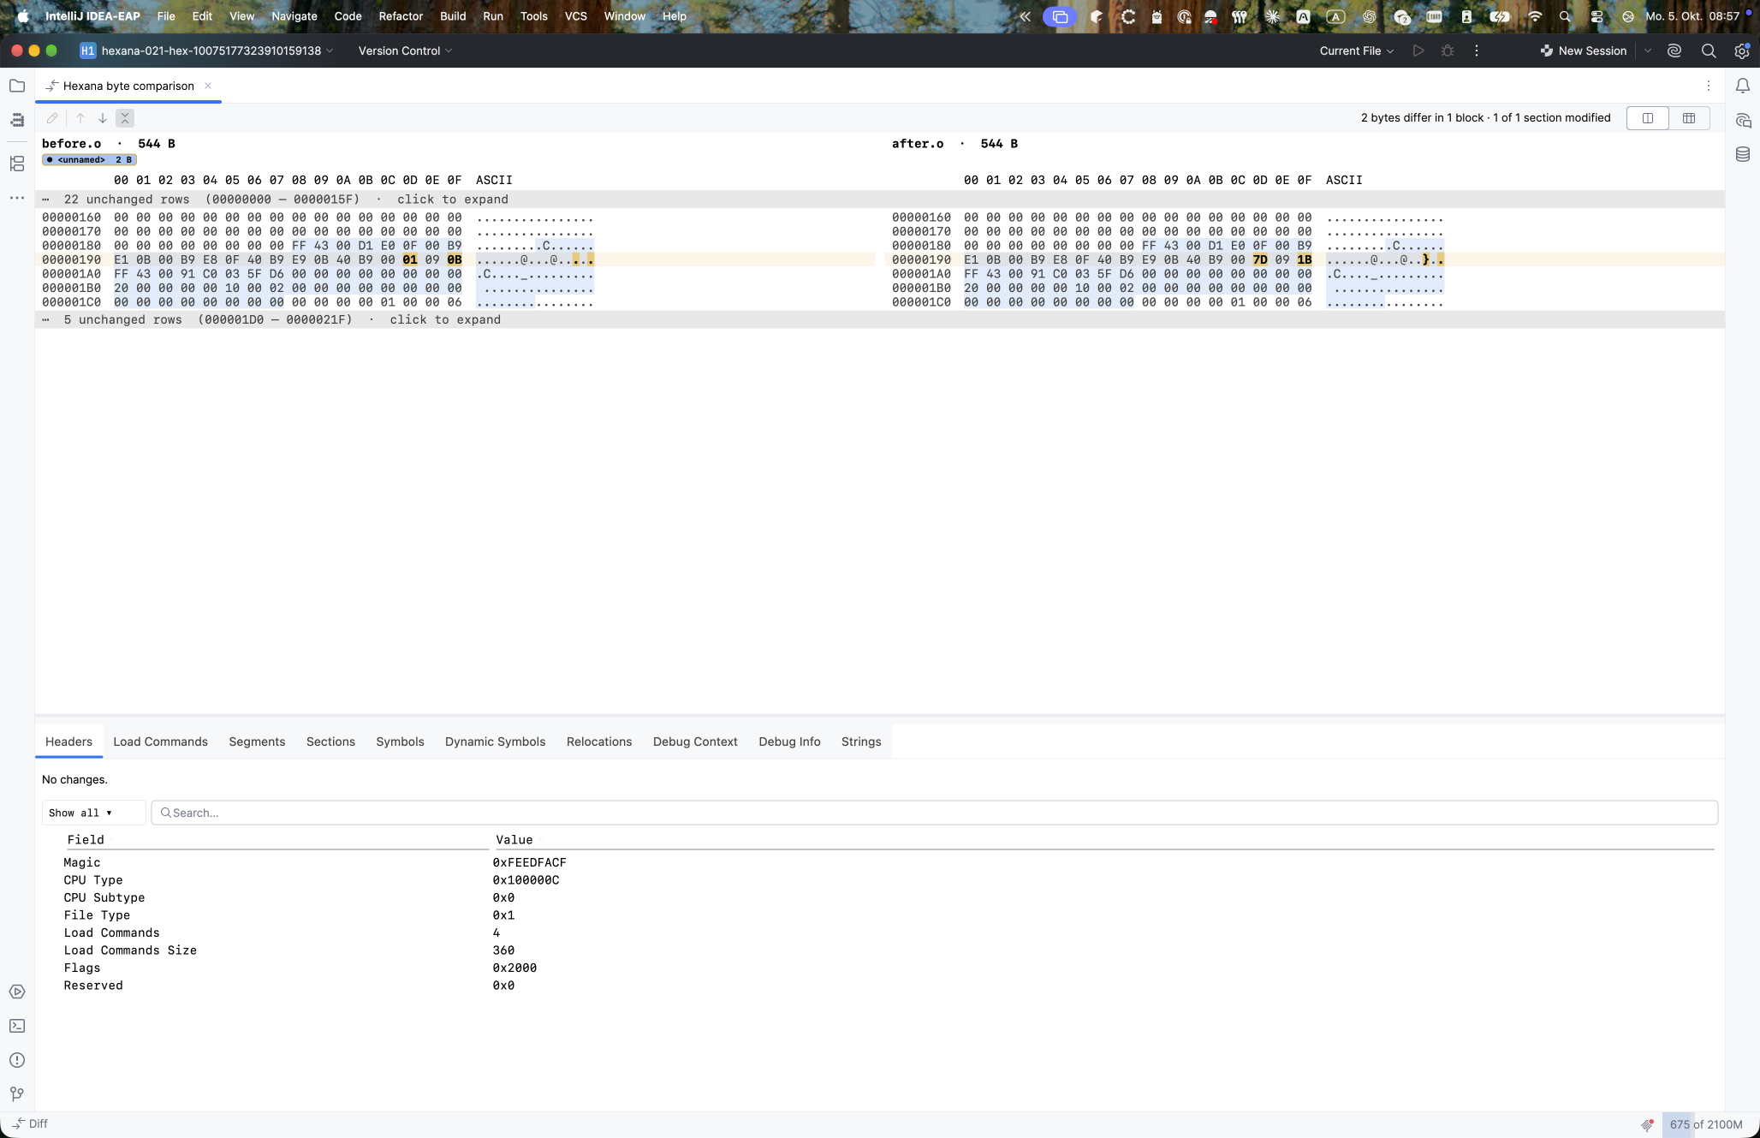Close the Hexana byte comparison tab
This screenshot has width=1760, height=1138.
click(208, 86)
